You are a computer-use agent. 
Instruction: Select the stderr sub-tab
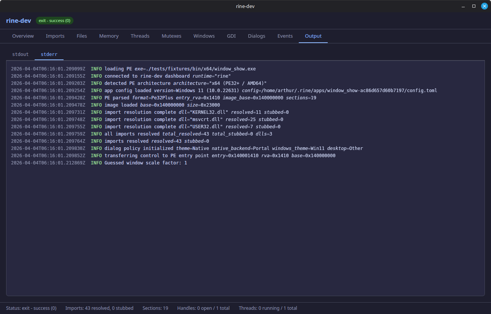[49, 54]
